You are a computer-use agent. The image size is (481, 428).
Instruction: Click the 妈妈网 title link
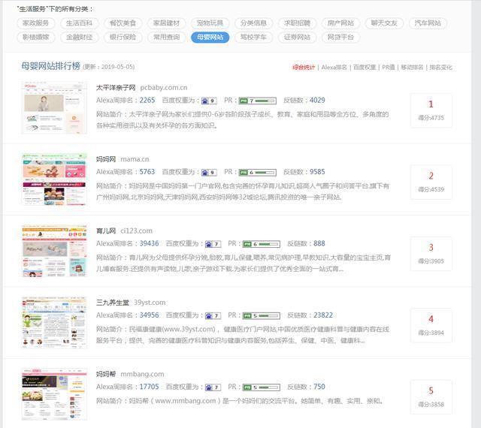[106, 159]
